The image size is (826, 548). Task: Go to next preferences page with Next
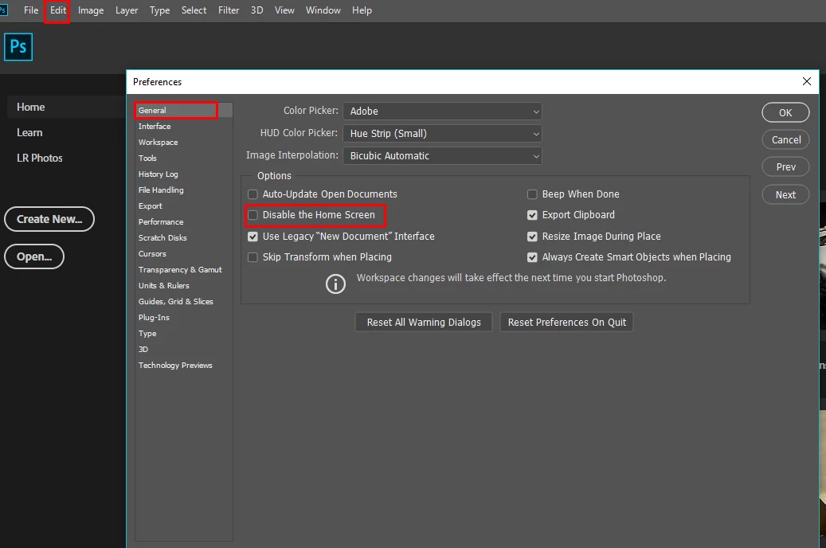(x=785, y=195)
